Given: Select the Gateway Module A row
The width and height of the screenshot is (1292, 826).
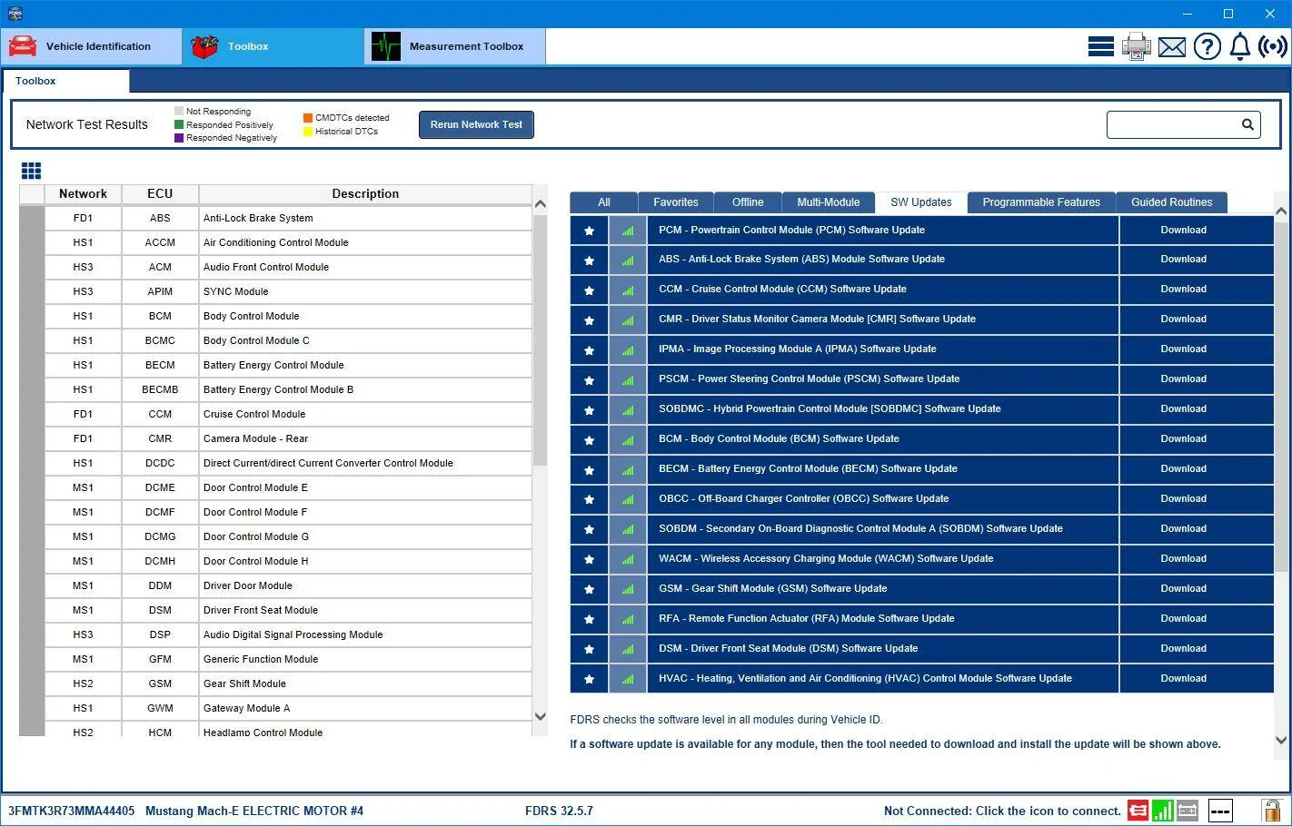Looking at the screenshot, I should click(289, 708).
